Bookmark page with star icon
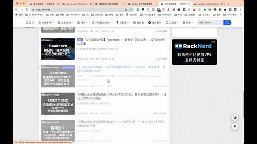The width and height of the screenshot is (257, 144). (131, 10)
